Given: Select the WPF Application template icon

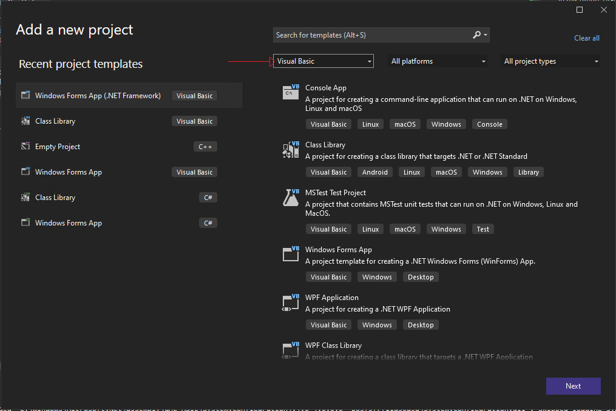Looking at the screenshot, I should coord(290,302).
